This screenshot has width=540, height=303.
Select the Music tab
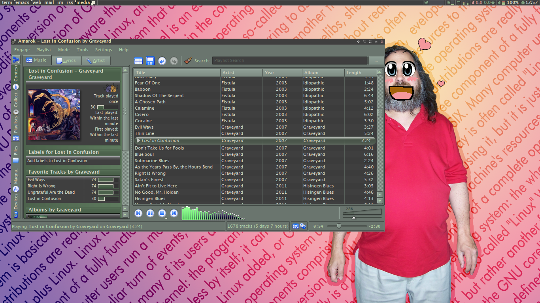coord(36,60)
